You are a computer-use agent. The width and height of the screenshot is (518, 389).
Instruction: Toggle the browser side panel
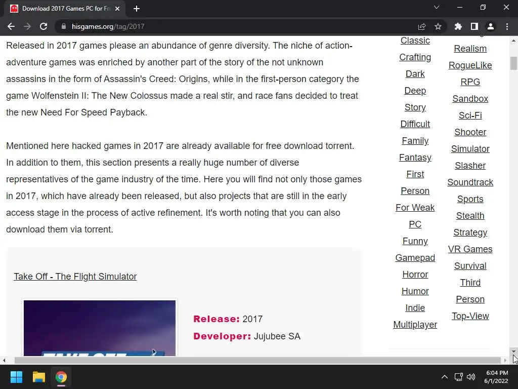point(474,26)
